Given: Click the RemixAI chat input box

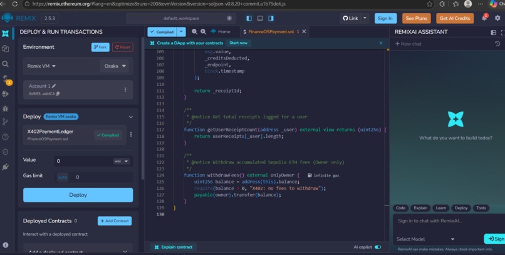Looking at the screenshot, I should [448, 221].
